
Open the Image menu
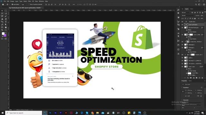tap(12, 1)
